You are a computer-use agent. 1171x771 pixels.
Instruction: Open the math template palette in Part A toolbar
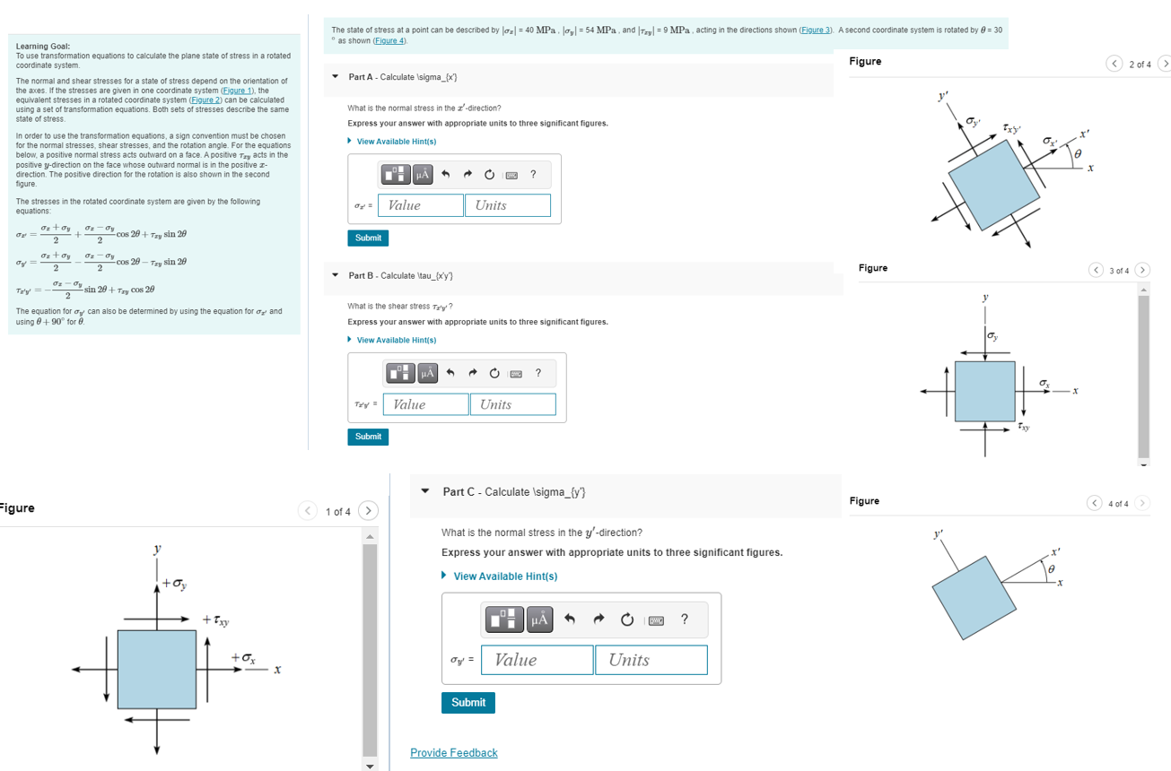click(395, 174)
